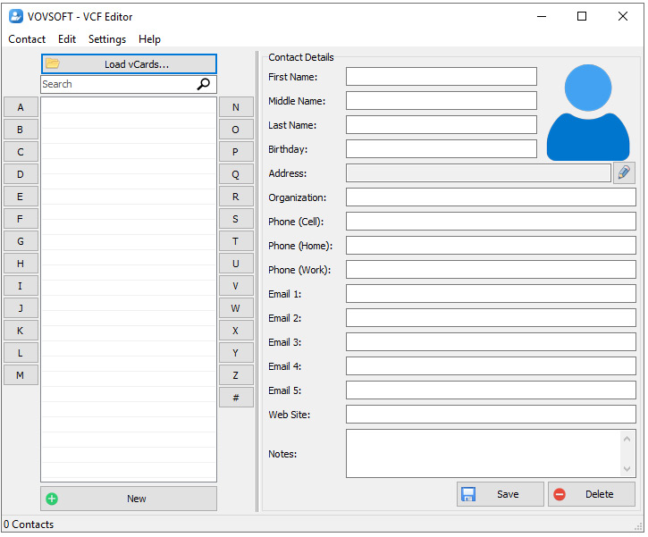Filter contacts by letter O
The height and width of the screenshot is (537, 648).
click(x=236, y=130)
